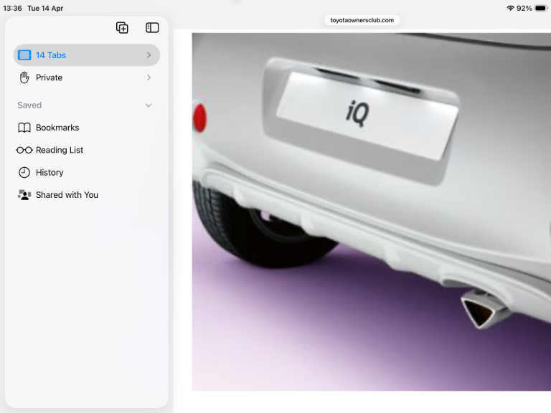Click the toyotaownersclub.com address bar
The width and height of the screenshot is (551, 413).
[362, 20]
